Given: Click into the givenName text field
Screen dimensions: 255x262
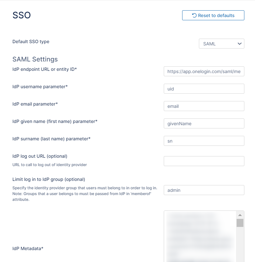Looking at the screenshot, I should click(204, 124).
